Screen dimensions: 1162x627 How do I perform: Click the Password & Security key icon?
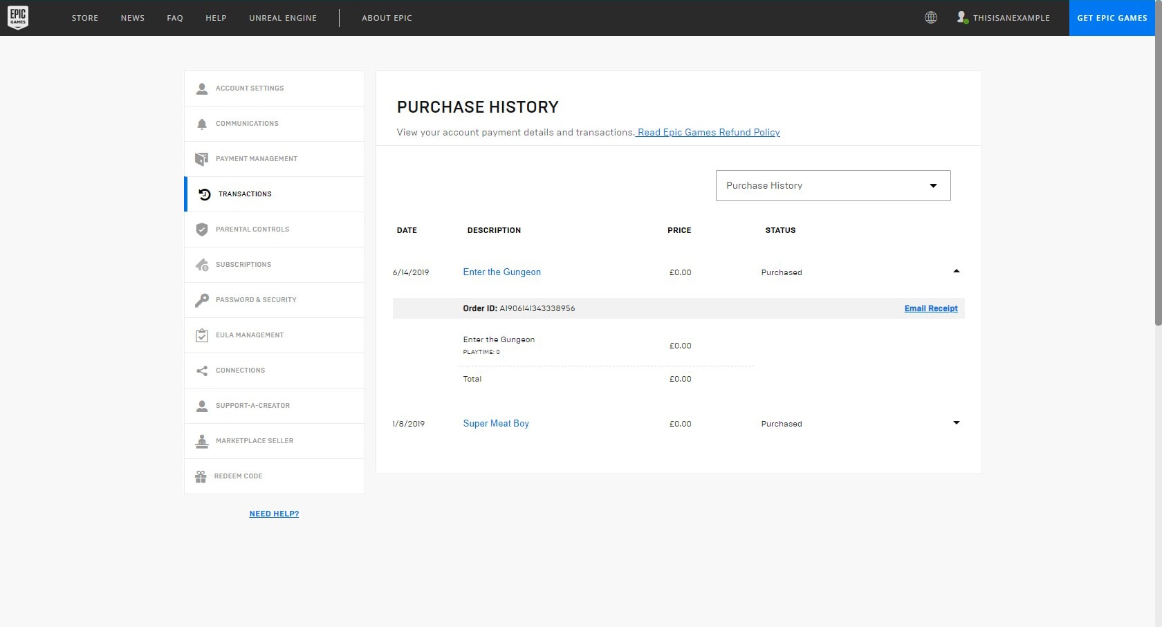click(202, 300)
